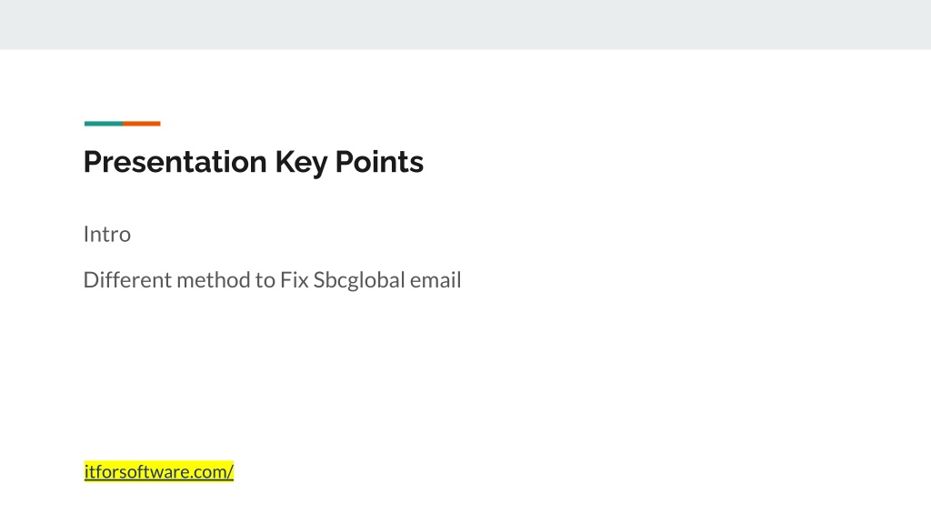Viewport: 931px width, 524px height.
Task: Click the "itfor" start of the link
Action: (100, 472)
